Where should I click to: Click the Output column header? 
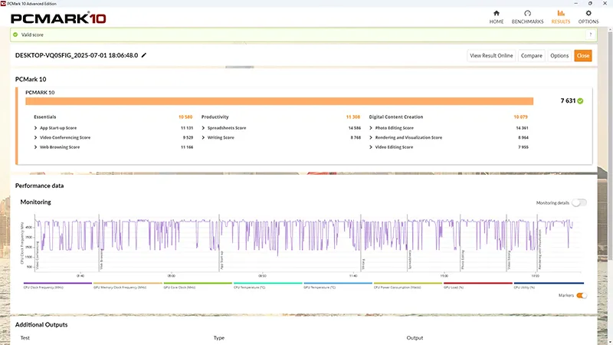(415, 338)
